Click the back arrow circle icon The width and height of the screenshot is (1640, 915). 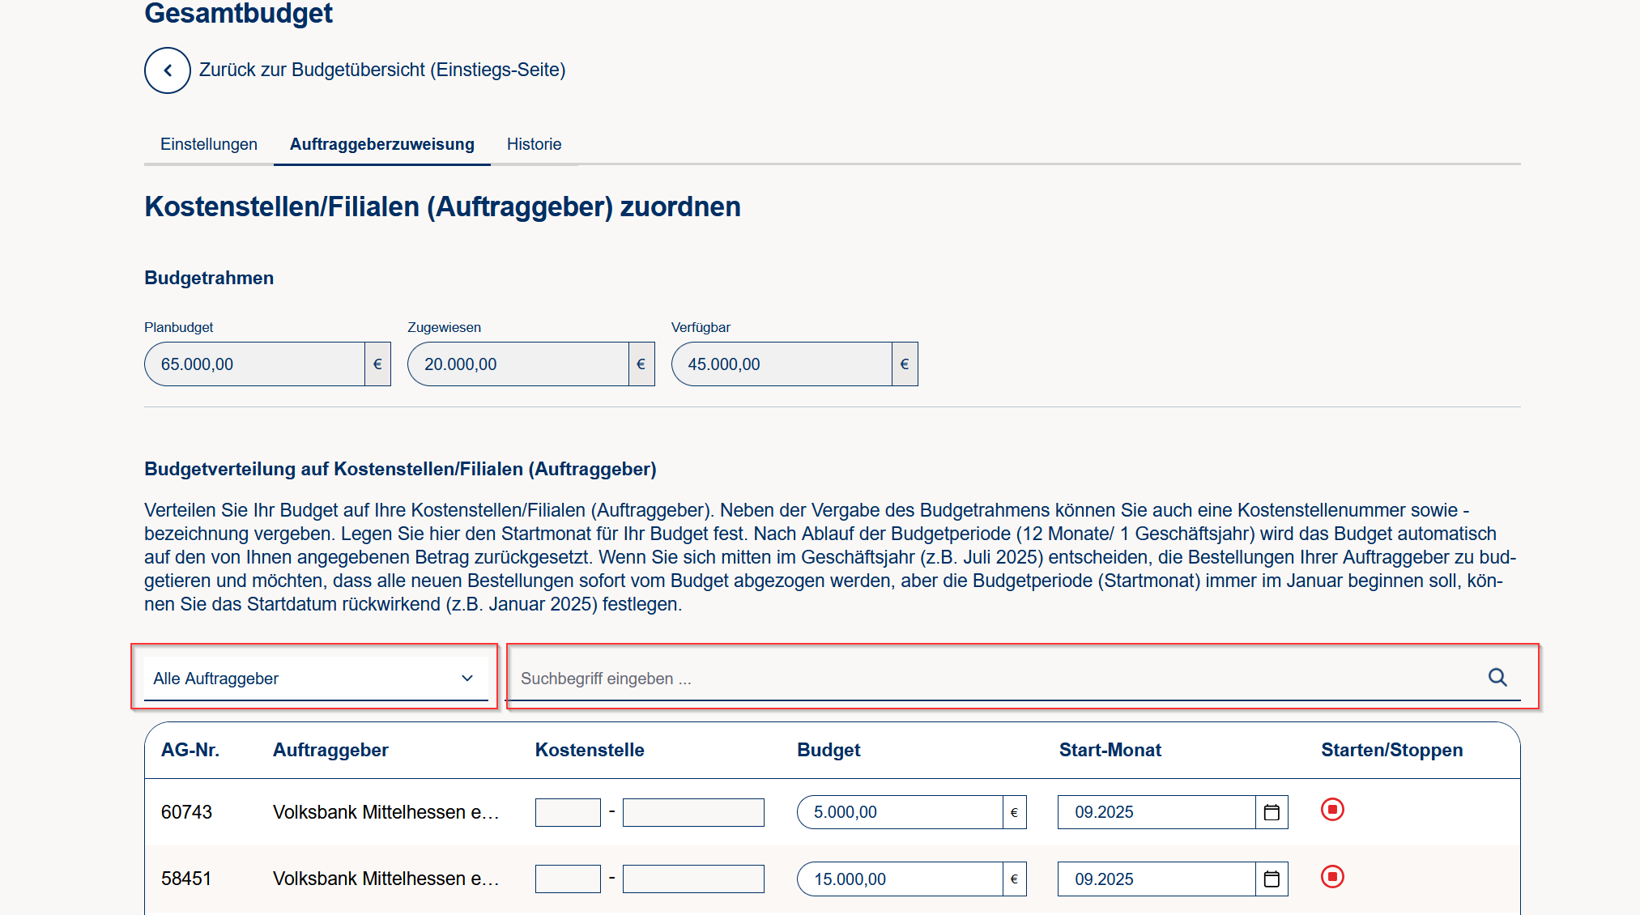(168, 70)
